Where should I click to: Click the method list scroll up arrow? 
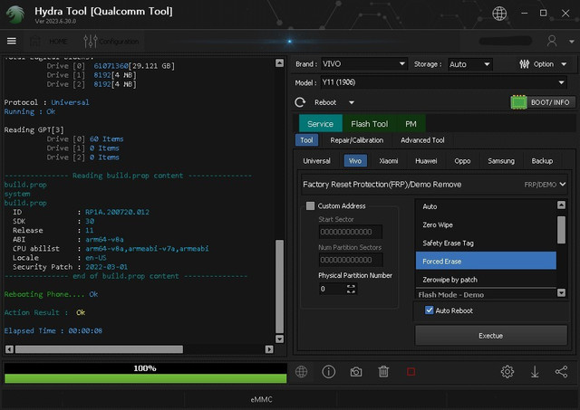[x=561, y=205]
